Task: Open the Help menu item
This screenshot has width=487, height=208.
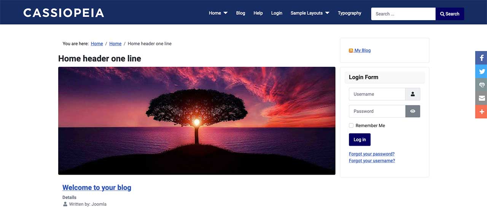Action: click(258, 13)
